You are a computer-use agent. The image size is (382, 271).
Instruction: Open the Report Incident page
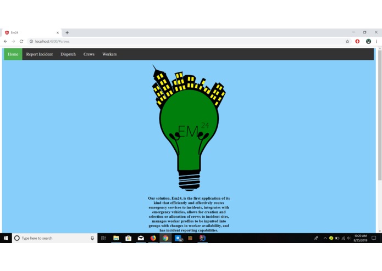[40, 54]
